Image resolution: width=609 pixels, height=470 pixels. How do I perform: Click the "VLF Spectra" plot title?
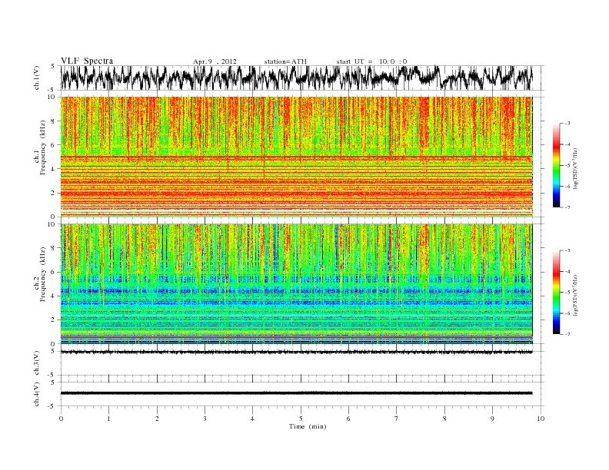point(87,61)
